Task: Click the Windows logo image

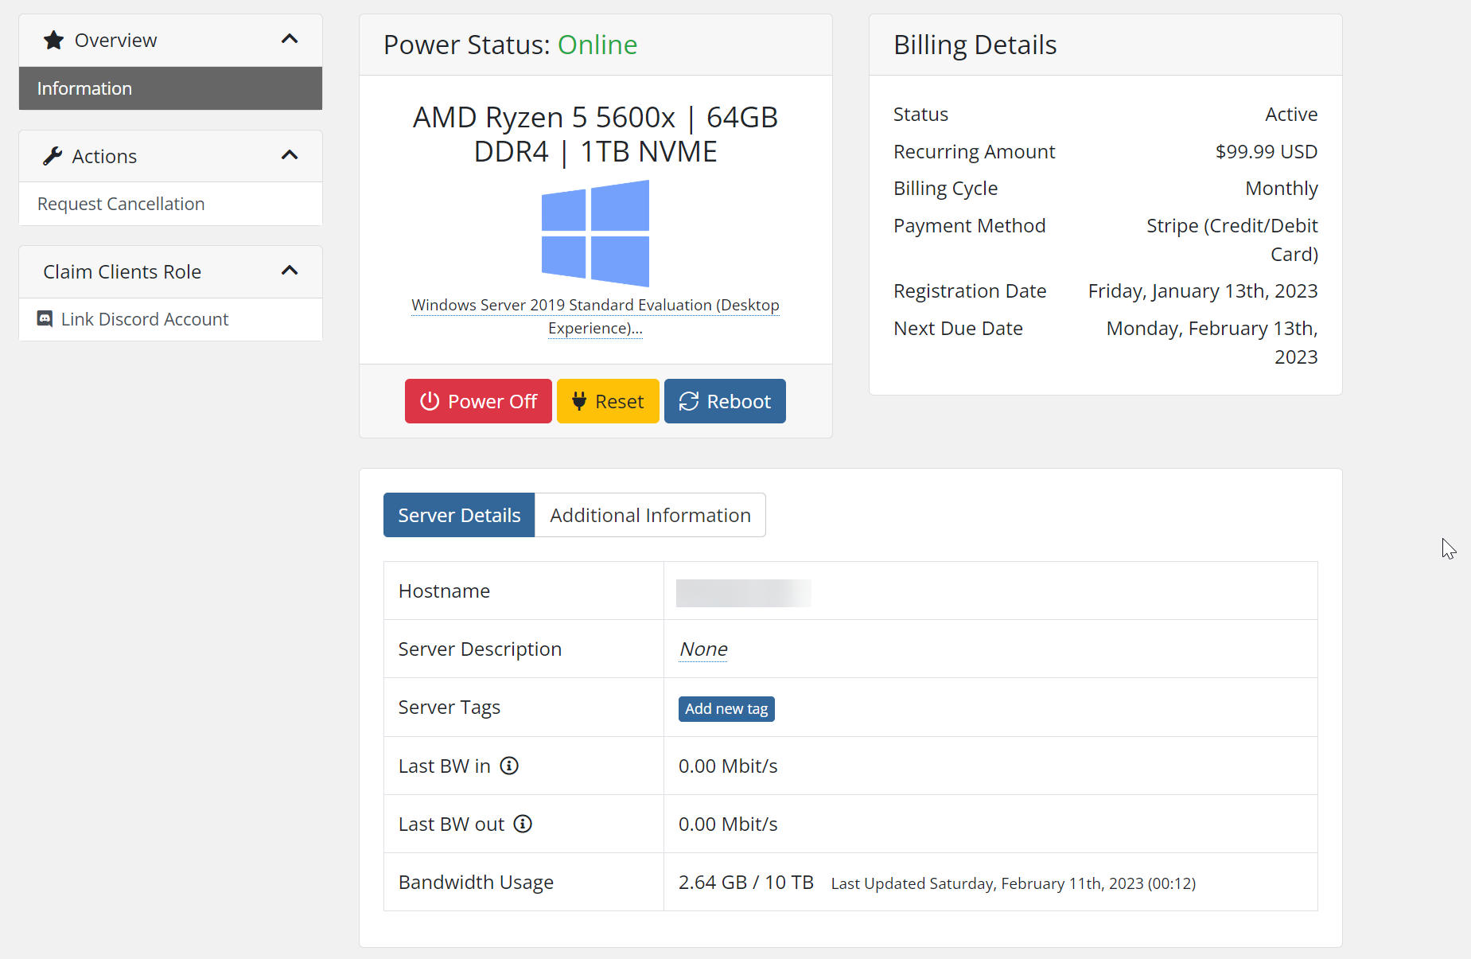Action: (595, 233)
